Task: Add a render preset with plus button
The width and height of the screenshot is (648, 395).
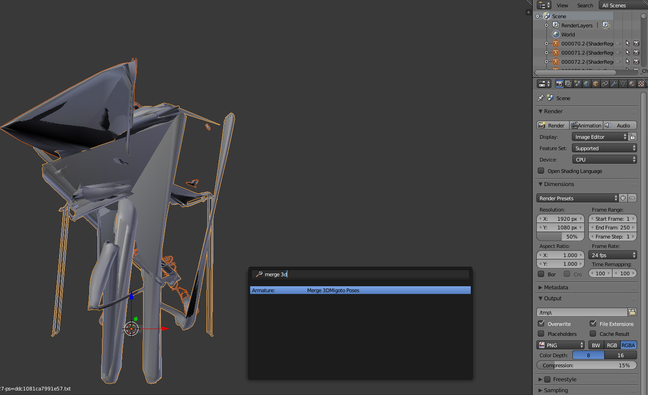Action: coord(623,198)
